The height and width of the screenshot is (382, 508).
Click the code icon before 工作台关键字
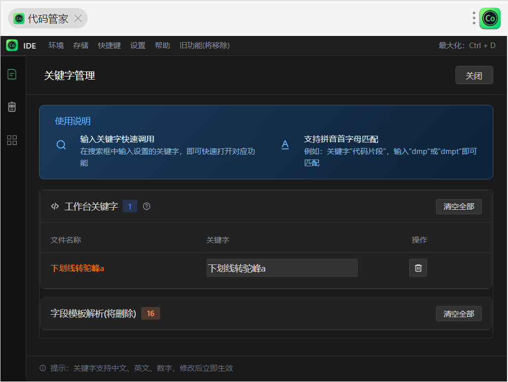[55, 206]
